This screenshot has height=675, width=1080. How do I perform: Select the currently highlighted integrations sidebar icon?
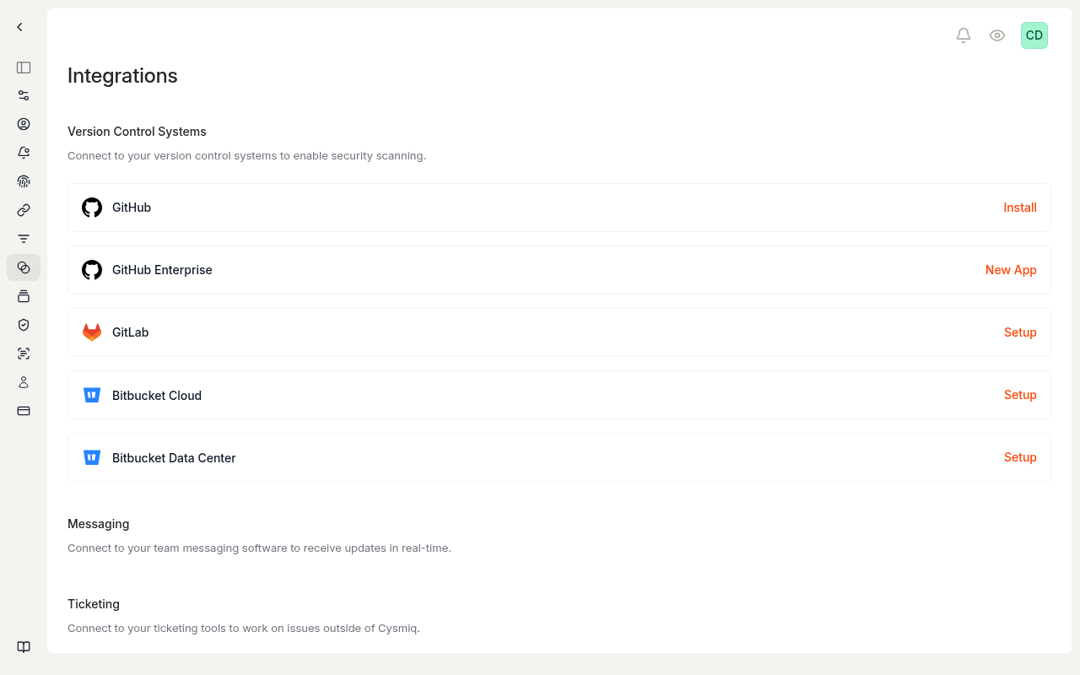(x=23, y=267)
